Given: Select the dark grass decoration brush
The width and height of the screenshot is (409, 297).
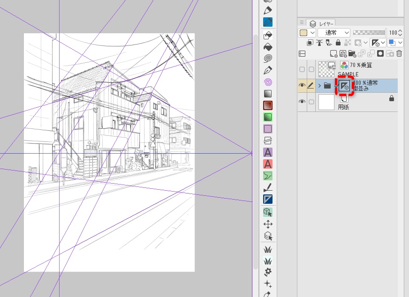Looking at the screenshot, I should (x=268, y=249).
